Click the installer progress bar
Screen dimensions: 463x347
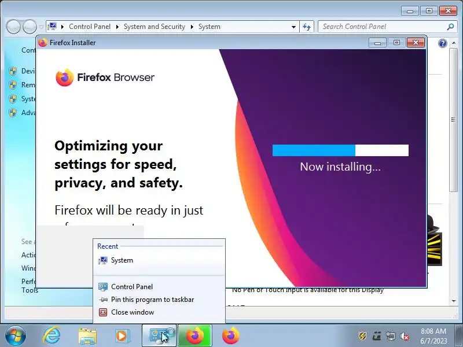(x=340, y=150)
